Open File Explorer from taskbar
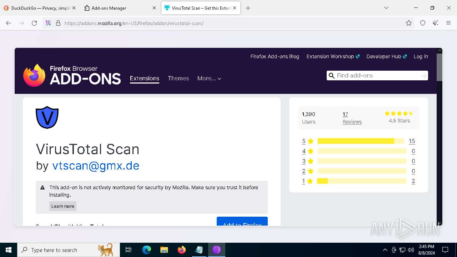The image size is (457, 257). coord(164,250)
